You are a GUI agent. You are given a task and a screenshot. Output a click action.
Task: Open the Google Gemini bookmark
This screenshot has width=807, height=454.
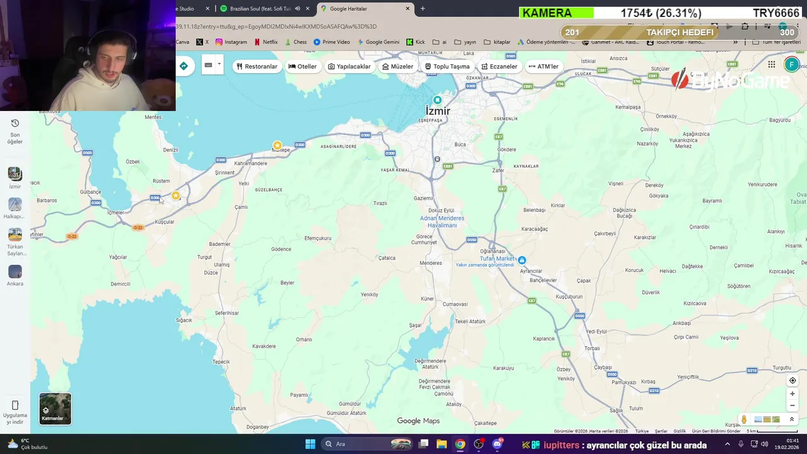(x=378, y=42)
